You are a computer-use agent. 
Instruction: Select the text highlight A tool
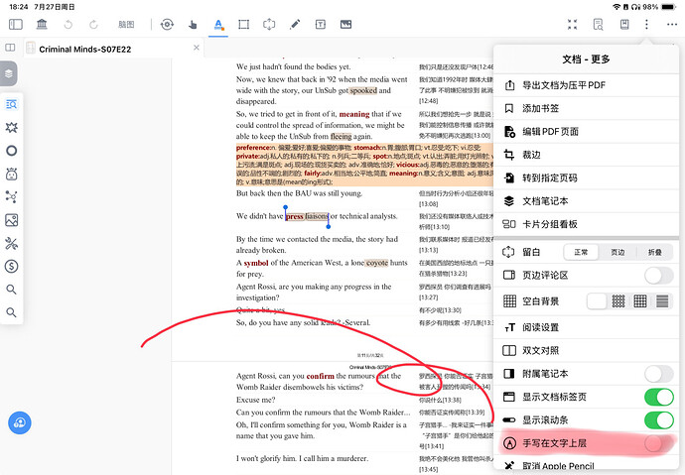pyautogui.click(x=218, y=25)
